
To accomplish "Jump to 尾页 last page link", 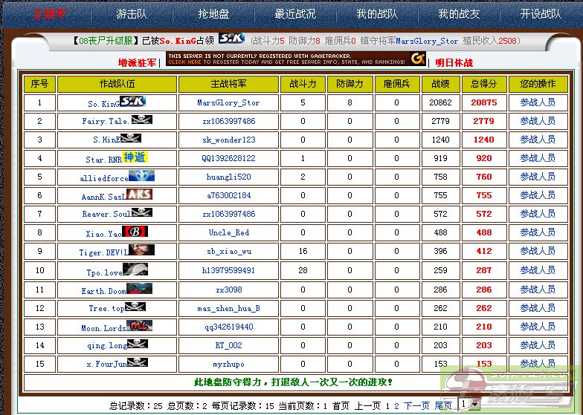I will tap(443, 405).
